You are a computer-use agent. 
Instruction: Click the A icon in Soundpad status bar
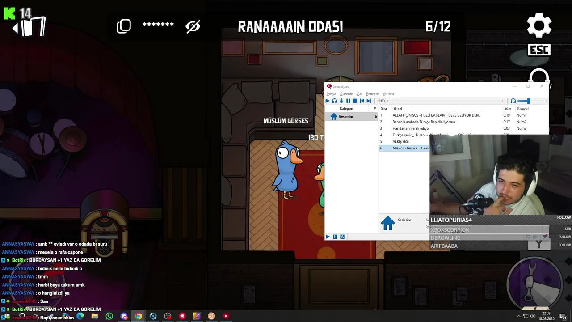pos(342,237)
